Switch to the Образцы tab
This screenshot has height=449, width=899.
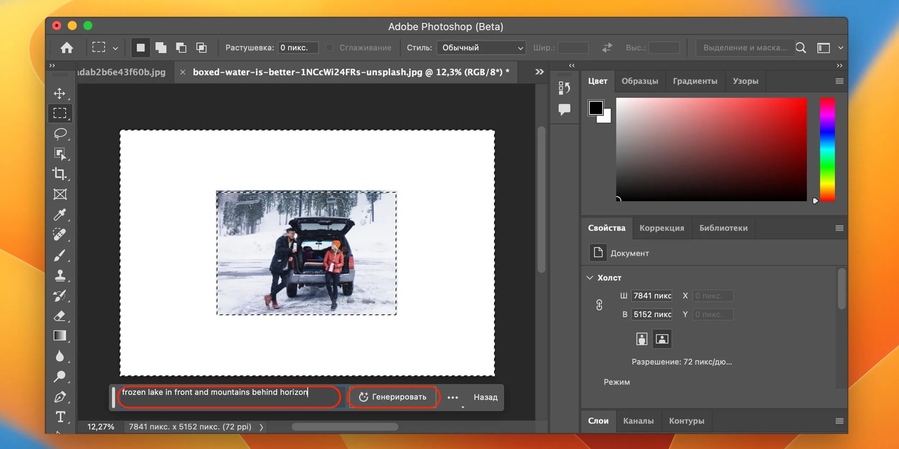tap(640, 81)
